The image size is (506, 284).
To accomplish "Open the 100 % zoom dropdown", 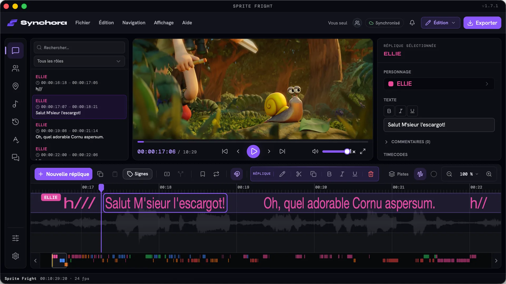I will pos(469,174).
